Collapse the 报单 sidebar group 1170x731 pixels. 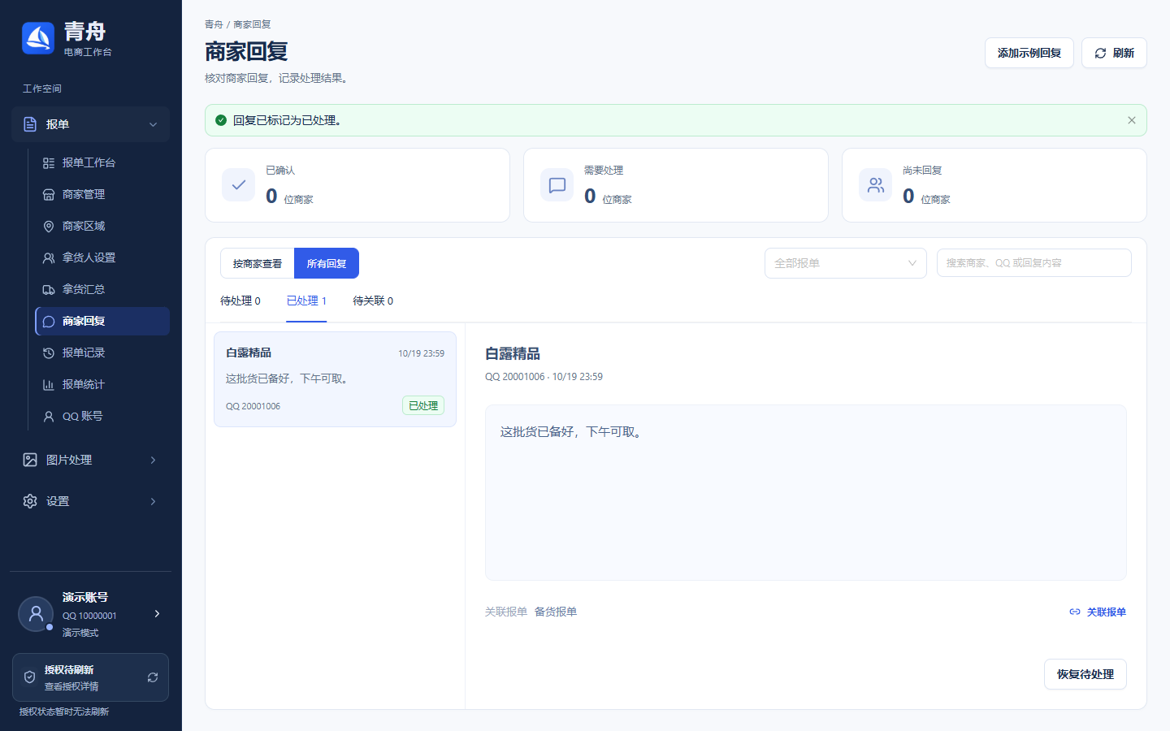[90, 124]
